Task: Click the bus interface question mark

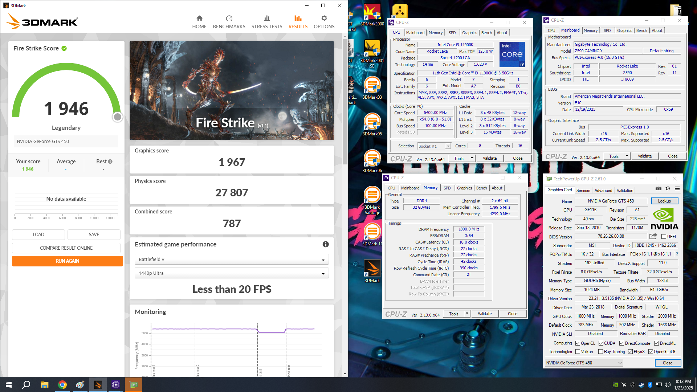Action: point(677,254)
